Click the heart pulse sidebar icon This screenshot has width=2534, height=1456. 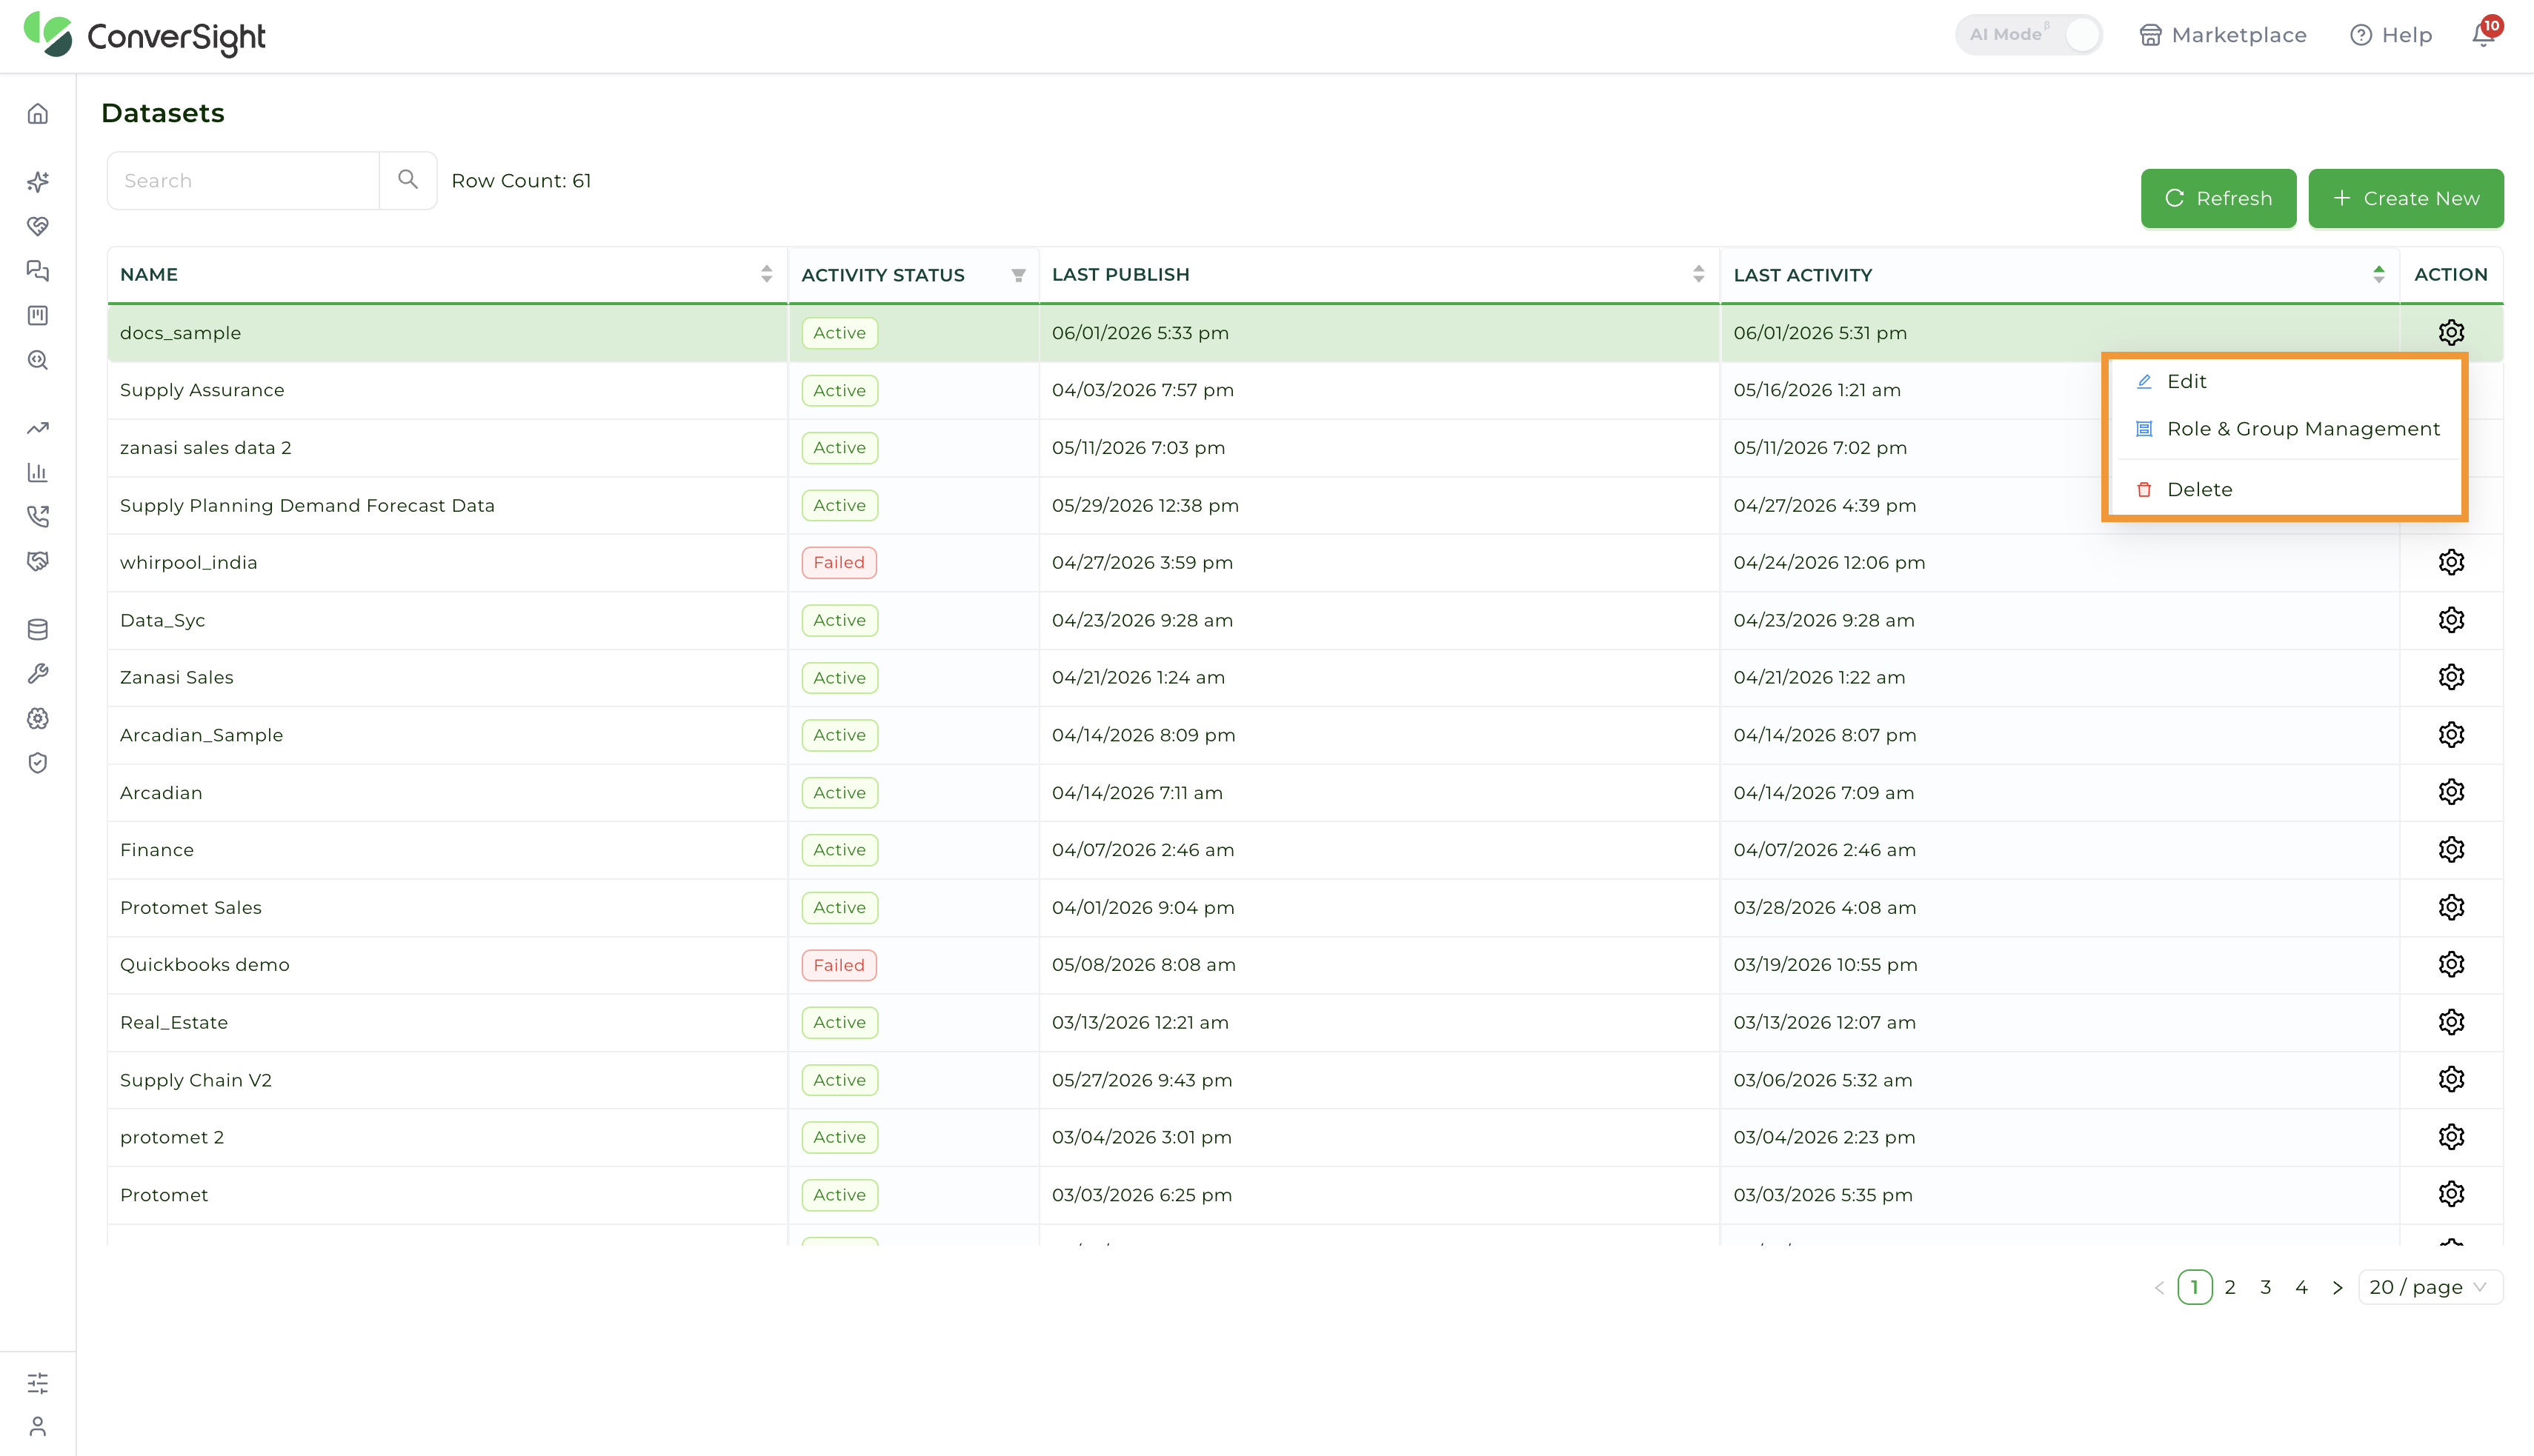click(38, 227)
